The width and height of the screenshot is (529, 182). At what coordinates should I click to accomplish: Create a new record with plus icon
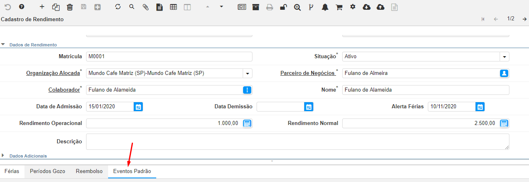pos(42,7)
